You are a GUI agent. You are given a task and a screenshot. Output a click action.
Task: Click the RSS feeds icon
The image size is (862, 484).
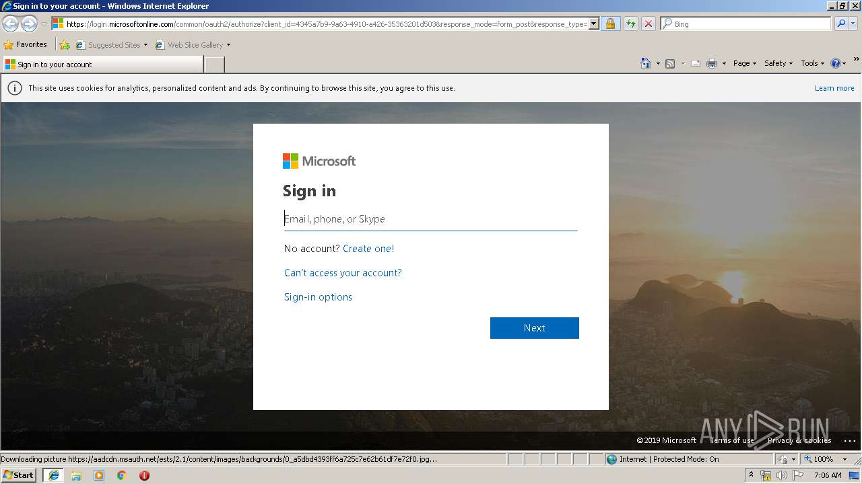(x=670, y=63)
